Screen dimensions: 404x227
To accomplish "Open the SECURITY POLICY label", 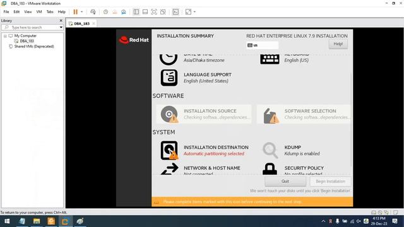I will click(304, 168).
